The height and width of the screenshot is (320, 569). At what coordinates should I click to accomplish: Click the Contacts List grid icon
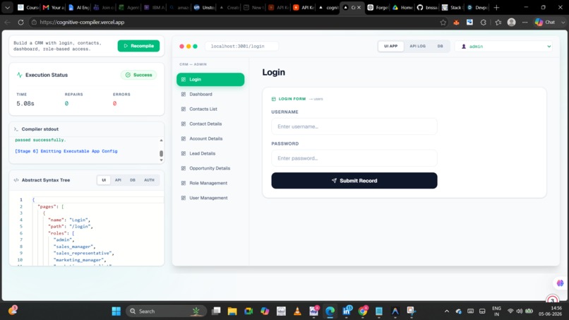click(184, 109)
